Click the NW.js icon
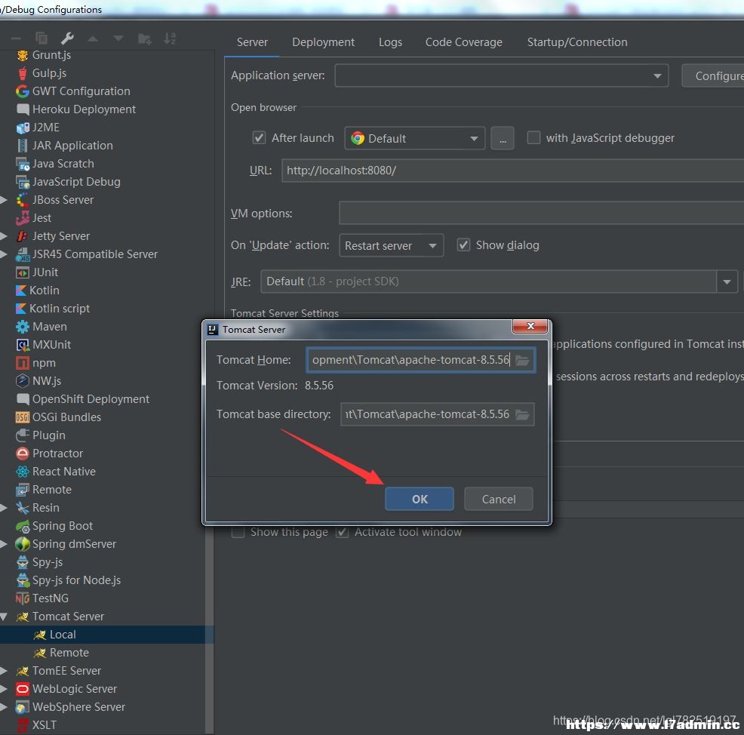 pyautogui.click(x=23, y=381)
